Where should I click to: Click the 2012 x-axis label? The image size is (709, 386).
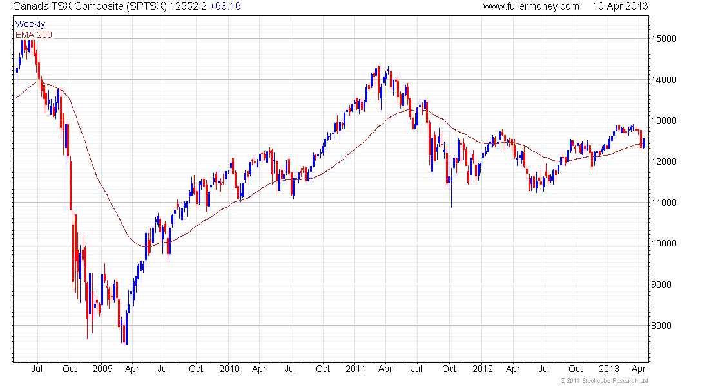[x=483, y=369]
